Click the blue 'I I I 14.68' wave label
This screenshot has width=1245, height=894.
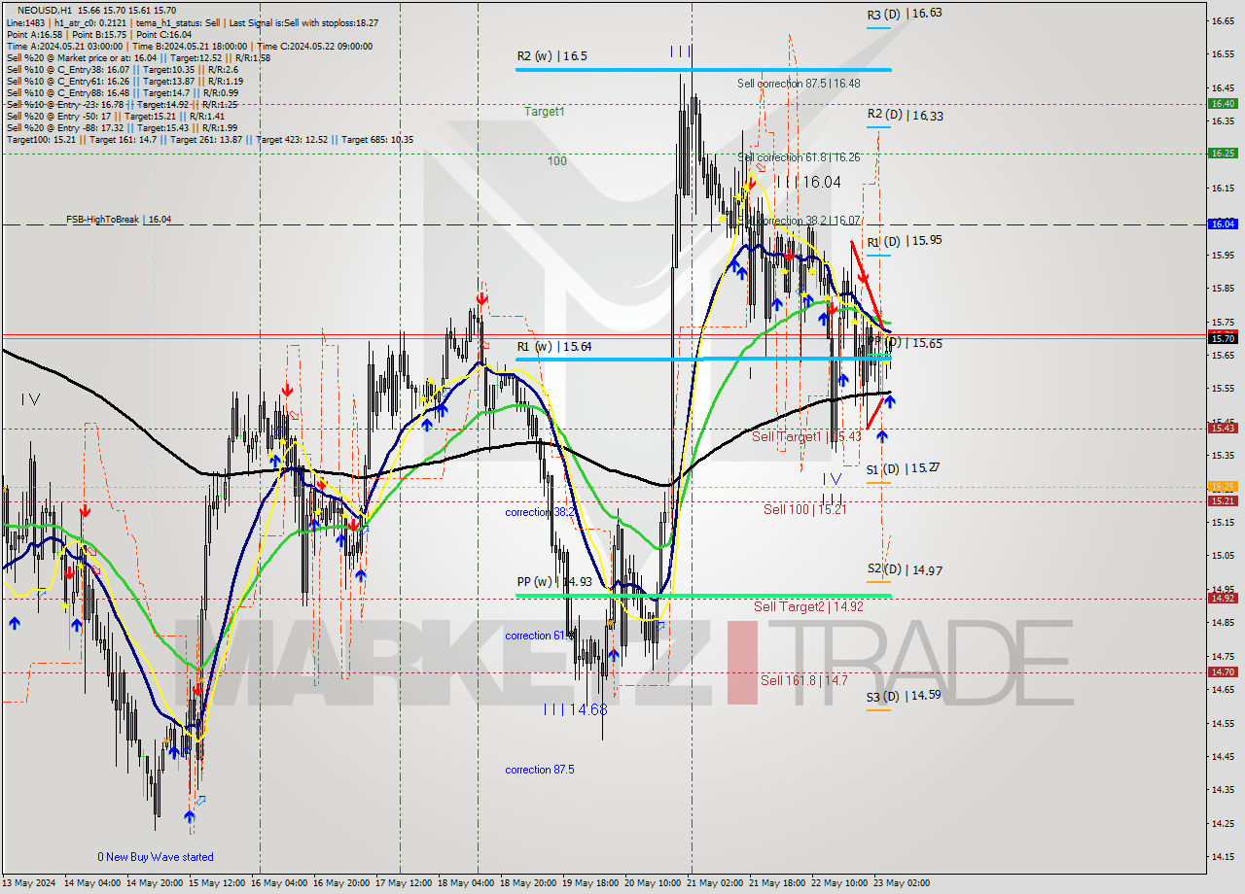coord(576,710)
